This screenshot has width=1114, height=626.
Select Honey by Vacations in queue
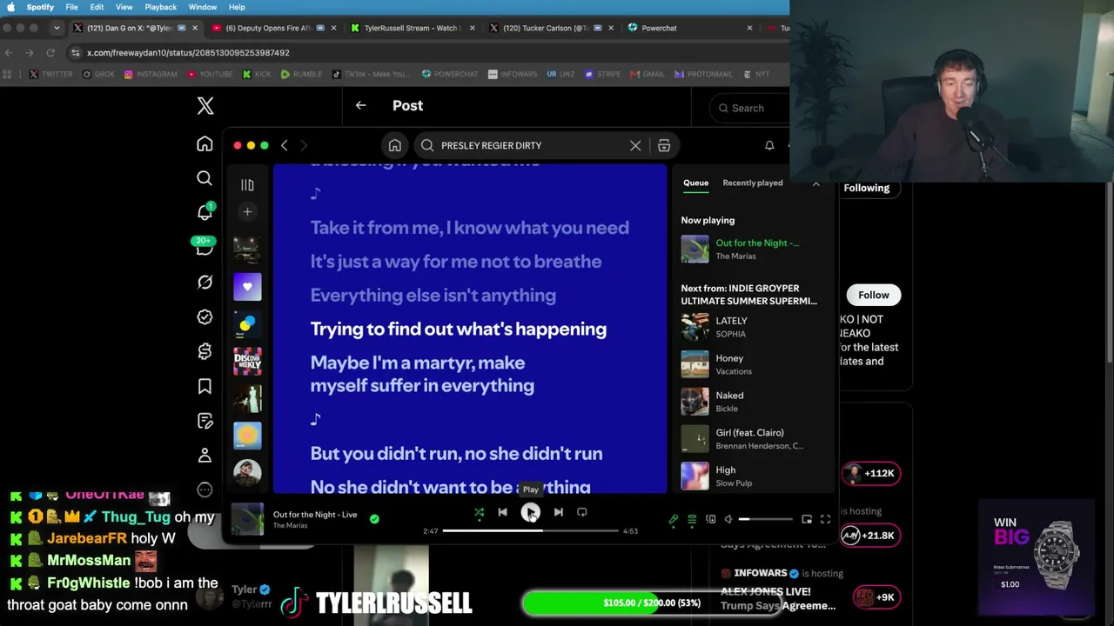(x=753, y=364)
